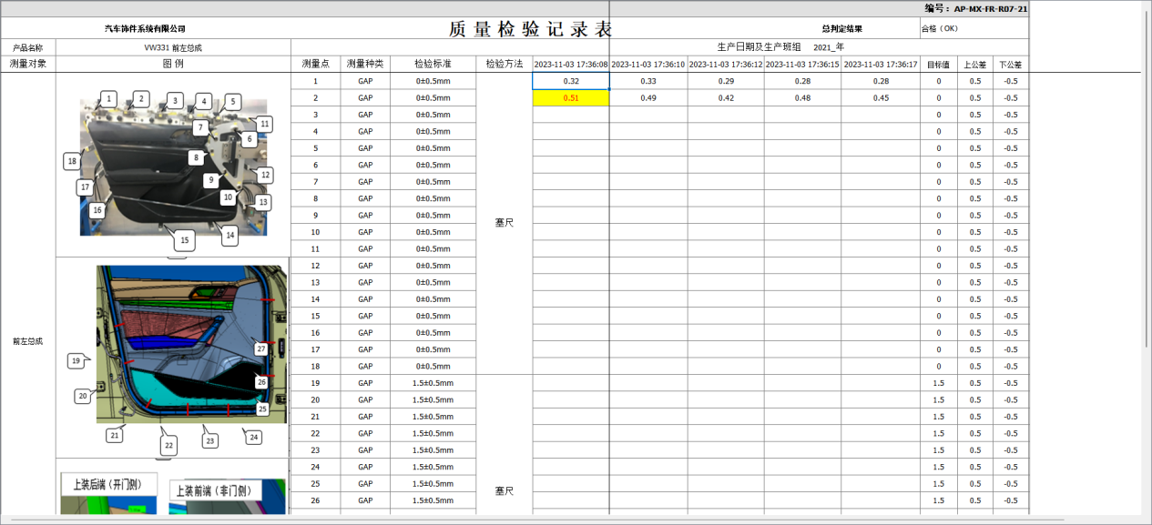Image resolution: width=1152 pixels, height=525 pixels.
Task: Click the yellow highlighted cell showing 0.51
Action: 569,97
